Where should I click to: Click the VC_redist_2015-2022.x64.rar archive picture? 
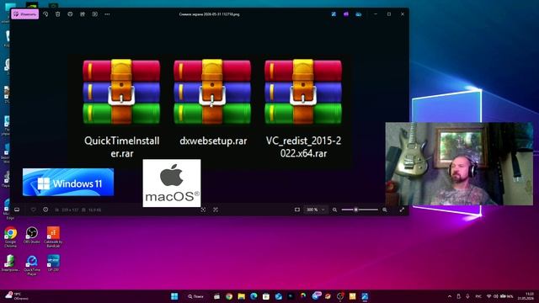(x=303, y=92)
